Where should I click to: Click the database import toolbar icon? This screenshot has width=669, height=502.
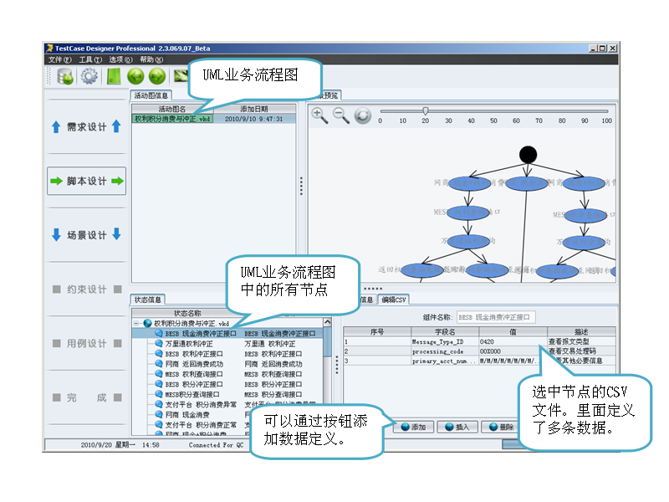click(x=65, y=77)
